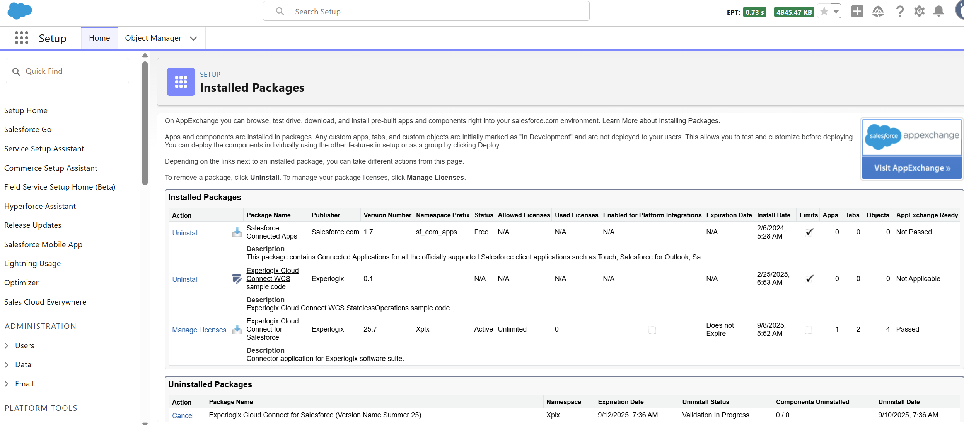
Task: Open Setup Home in sidebar
Action: point(26,110)
